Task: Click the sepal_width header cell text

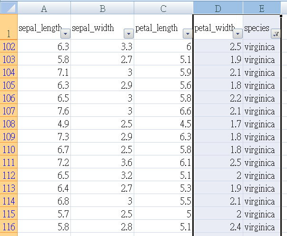Action: point(93,28)
